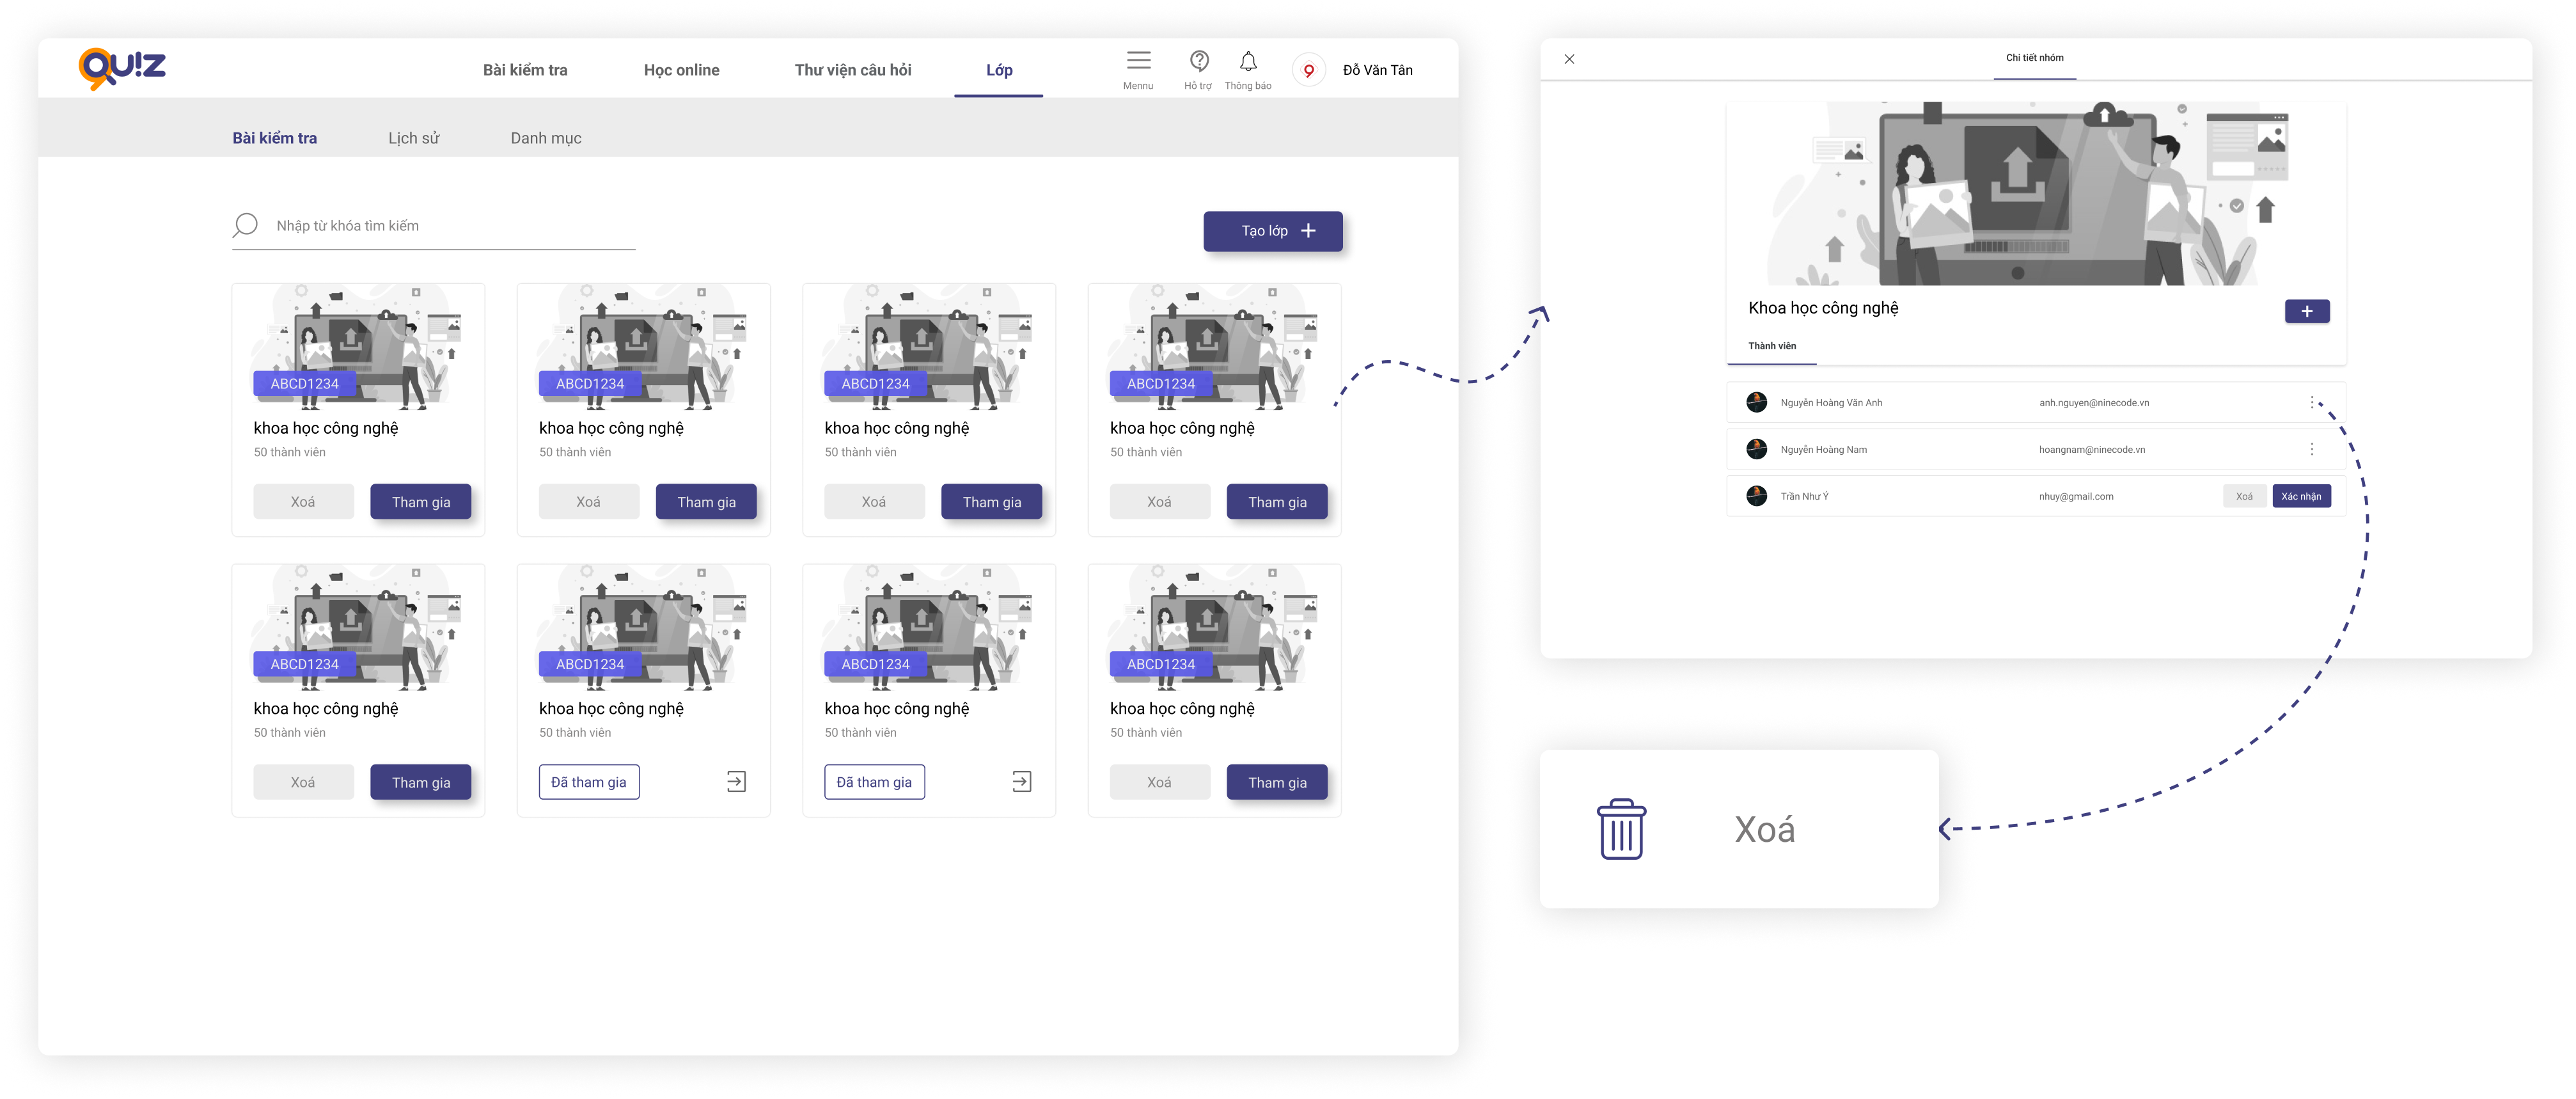Click Nguyễn Hoàng Vân Anh's avatar

coord(1756,402)
